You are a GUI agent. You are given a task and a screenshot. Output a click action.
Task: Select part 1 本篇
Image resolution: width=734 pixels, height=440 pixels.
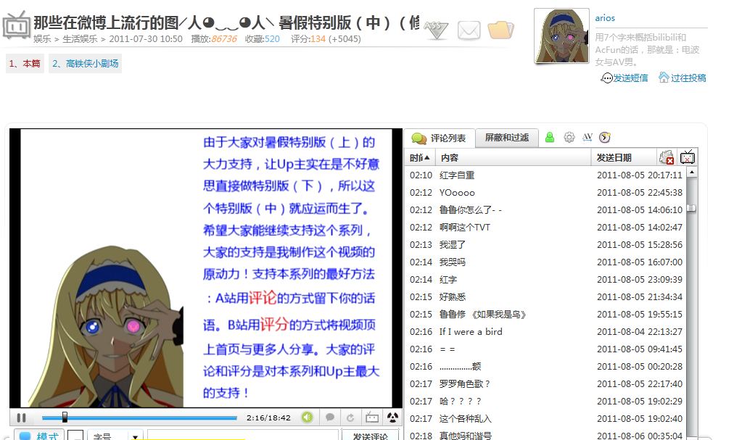pyautogui.click(x=25, y=64)
